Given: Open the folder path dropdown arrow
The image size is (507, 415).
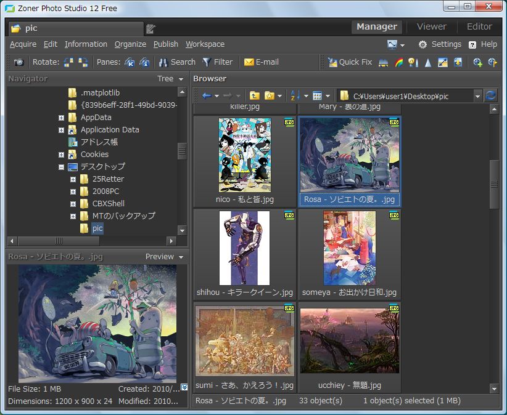Looking at the screenshot, I should pyautogui.click(x=477, y=96).
